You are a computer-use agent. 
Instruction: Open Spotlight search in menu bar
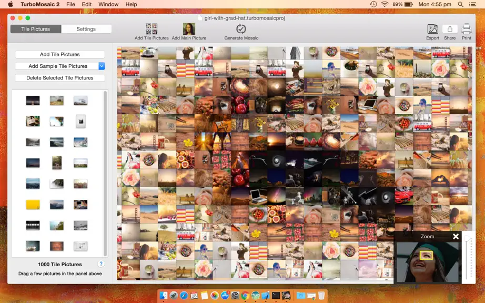click(461, 4)
